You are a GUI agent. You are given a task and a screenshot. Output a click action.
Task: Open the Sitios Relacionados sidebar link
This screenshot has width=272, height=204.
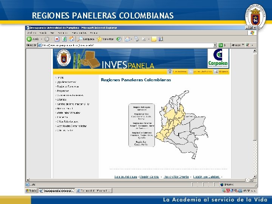pos(68,122)
